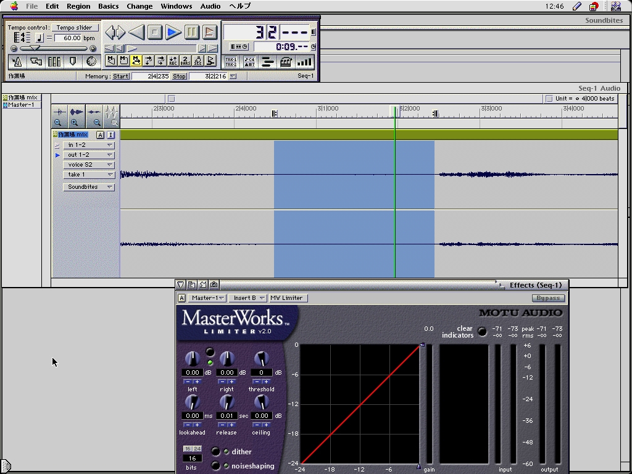The width and height of the screenshot is (632, 474).
Task: Open the 'out 1-2' output dropdown
Action: (89, 155)
